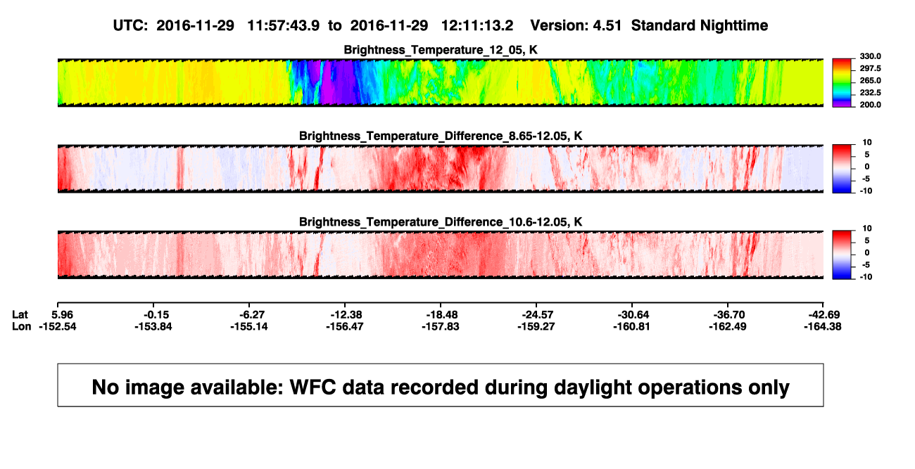Click the Brightness_Temperature_Difference_10.6-12.05 title
The height and width of the screenshot is (469, 915).
click(441, 222)
